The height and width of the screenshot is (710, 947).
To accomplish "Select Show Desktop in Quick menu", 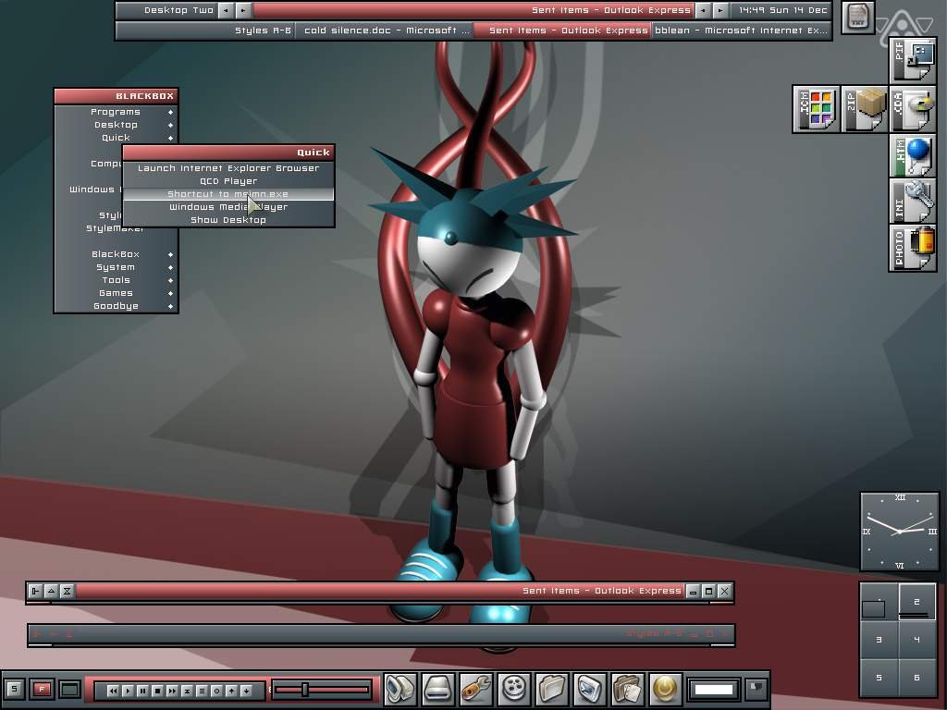I will click(228, 220).
